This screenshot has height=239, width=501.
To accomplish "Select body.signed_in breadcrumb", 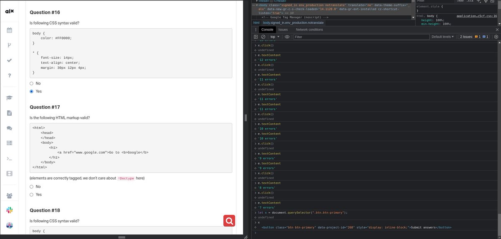I will point(294,22).
